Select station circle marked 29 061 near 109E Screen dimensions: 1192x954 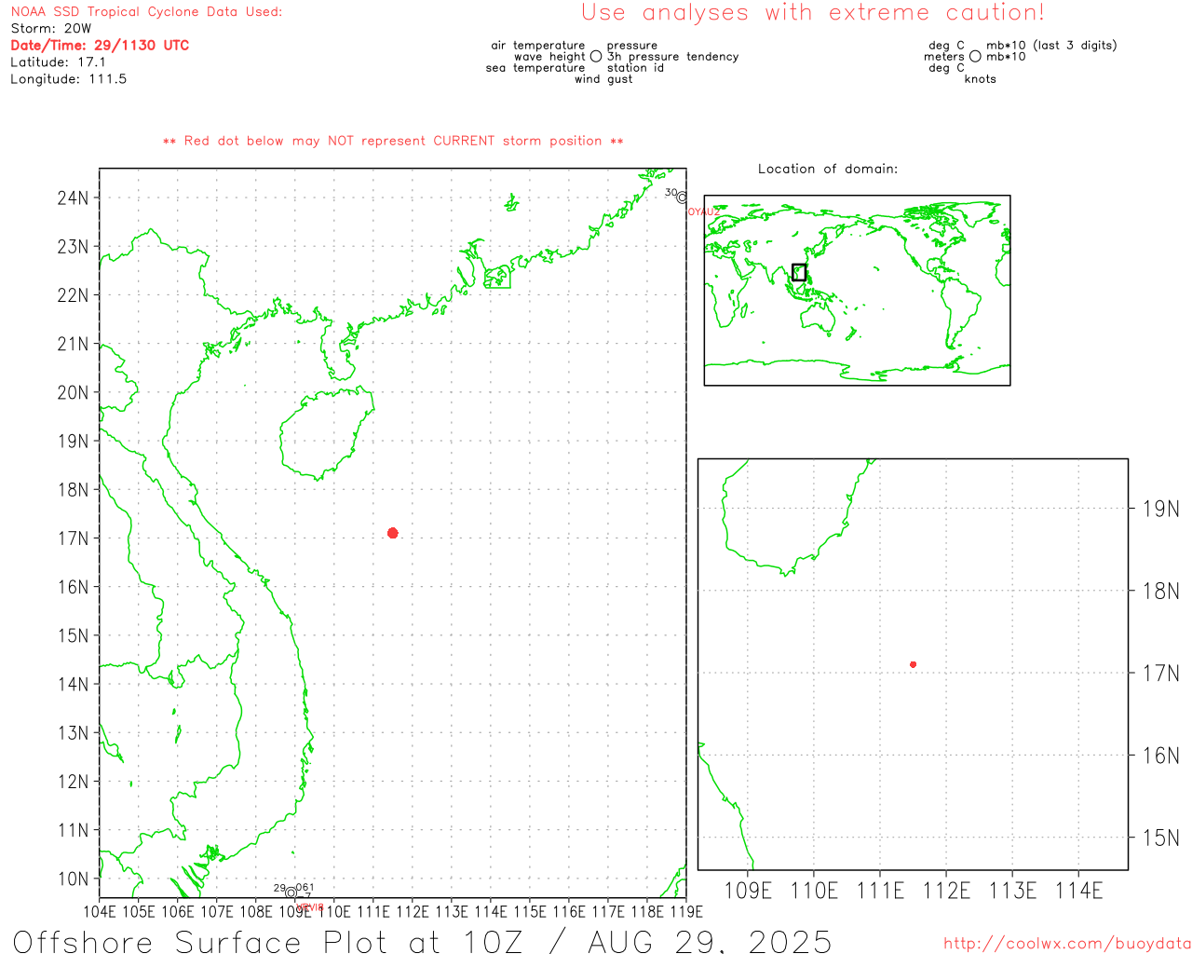pyautogui.click(x=291, y=893)
